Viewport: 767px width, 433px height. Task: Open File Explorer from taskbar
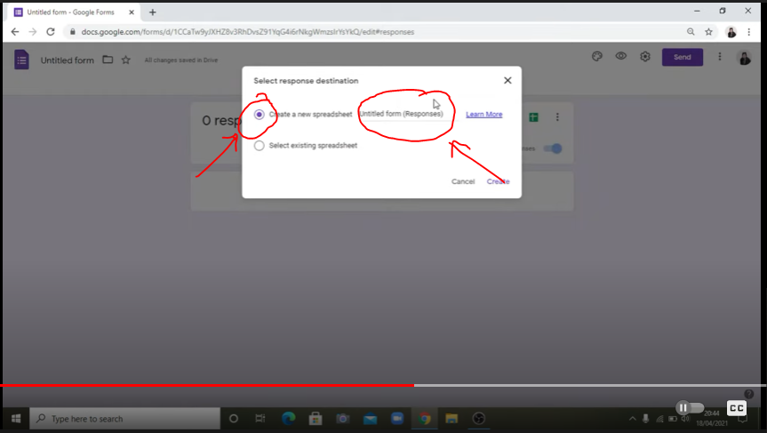(451, 419)
